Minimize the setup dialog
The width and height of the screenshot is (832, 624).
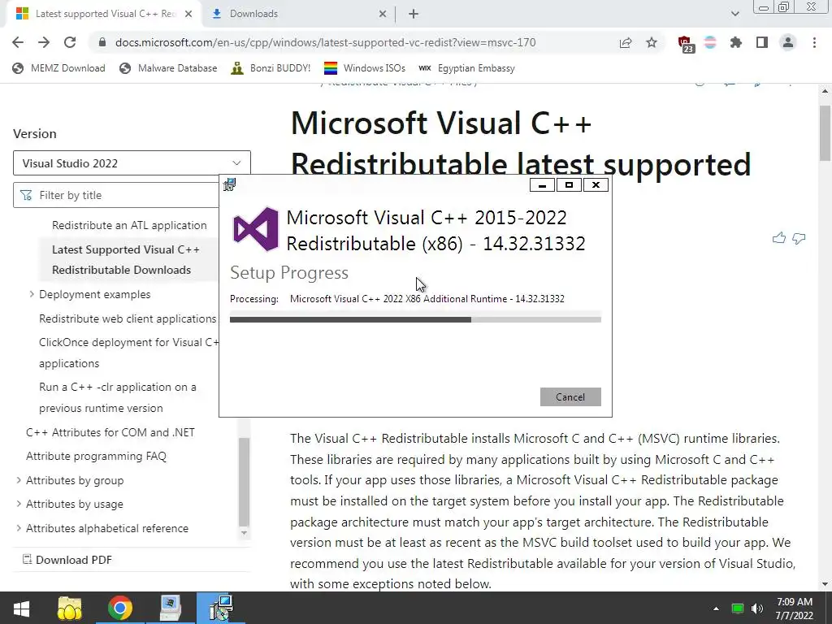542,184
